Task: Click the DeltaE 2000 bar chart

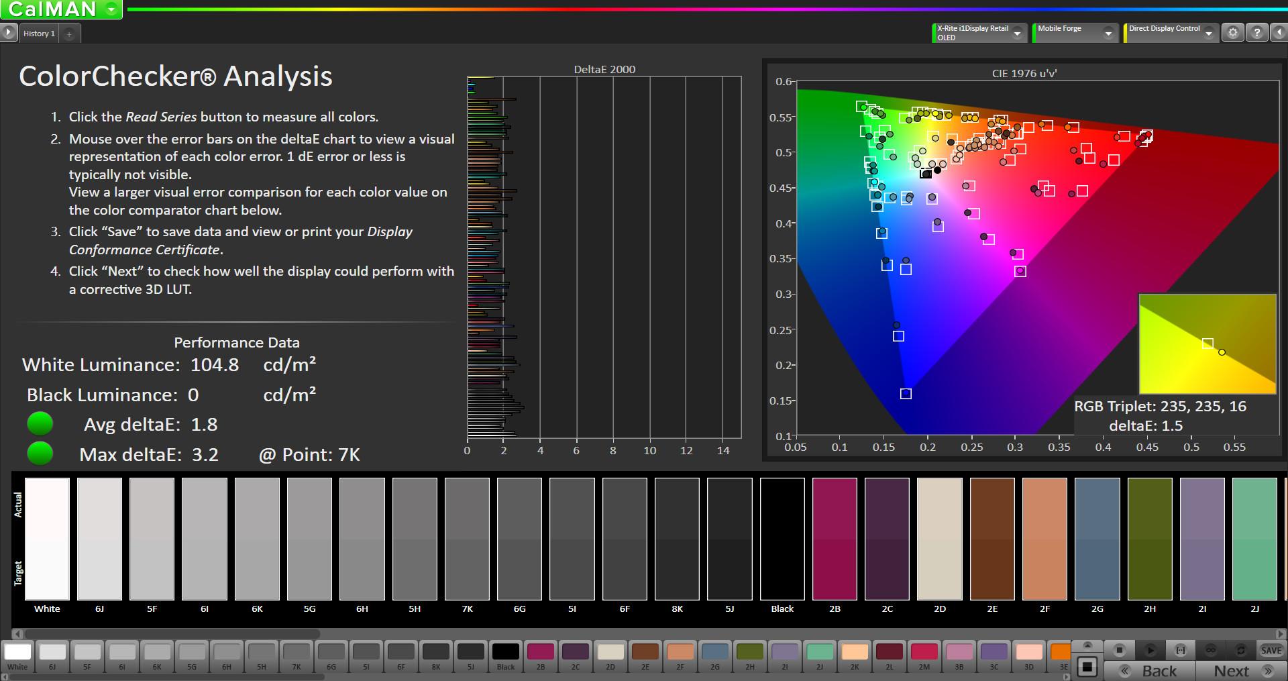Action: click(x=604, y=258)
